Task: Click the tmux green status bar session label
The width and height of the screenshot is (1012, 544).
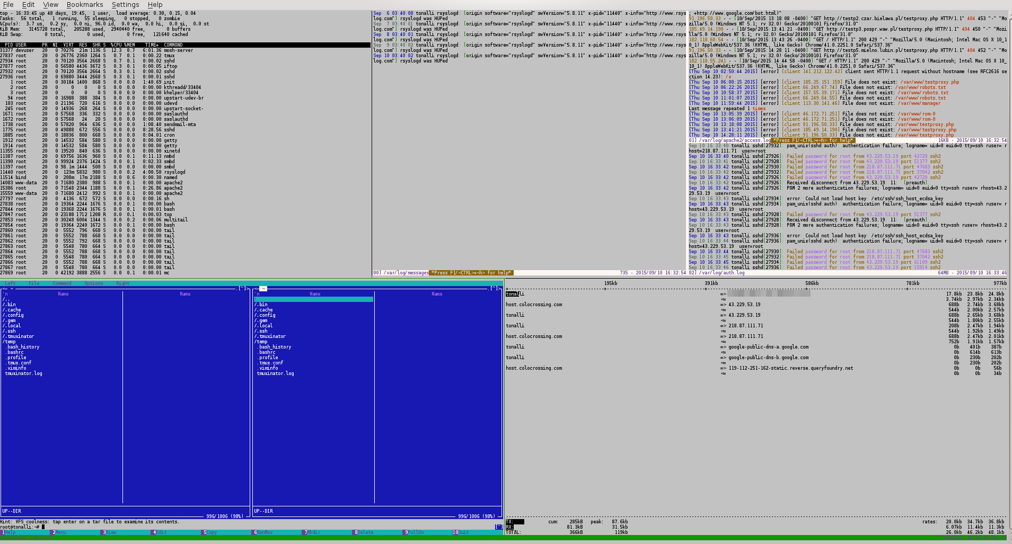Action: (x=27, y=538)
